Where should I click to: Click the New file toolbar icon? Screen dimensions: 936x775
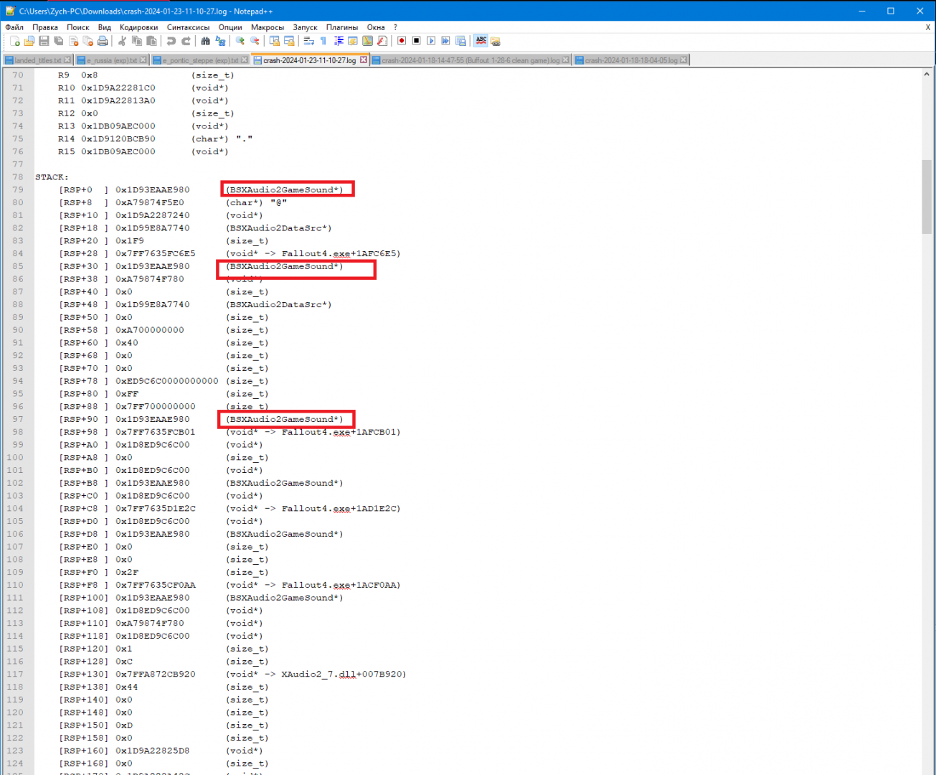coord(14,41)
